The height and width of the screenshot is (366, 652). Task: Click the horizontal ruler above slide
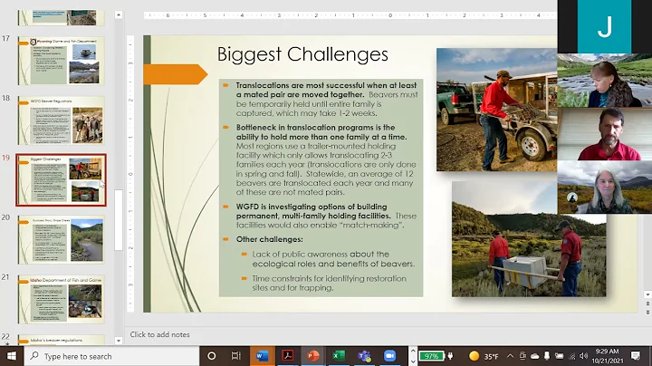click(350, 15)
